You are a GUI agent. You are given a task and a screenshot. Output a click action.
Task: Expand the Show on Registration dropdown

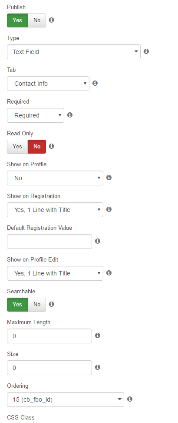(55, 210)
